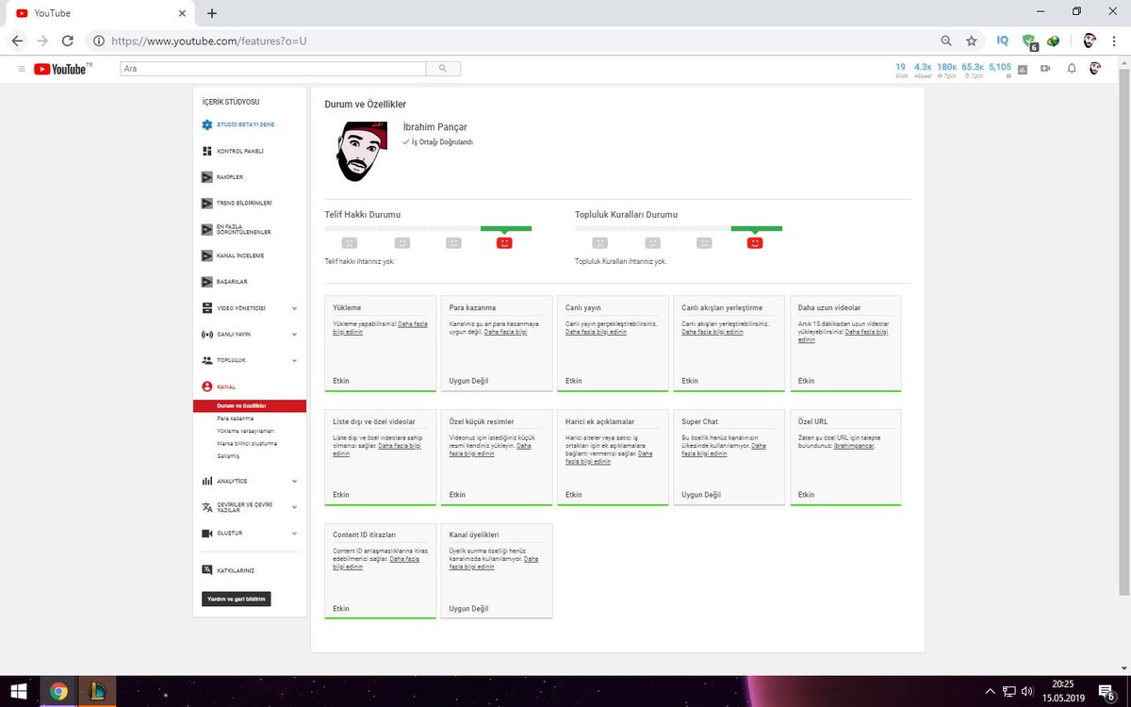Screen dimensions: 1131x707
Task: Click the Internet Download Manager extension icon
Action: [x=1054, y=41]
